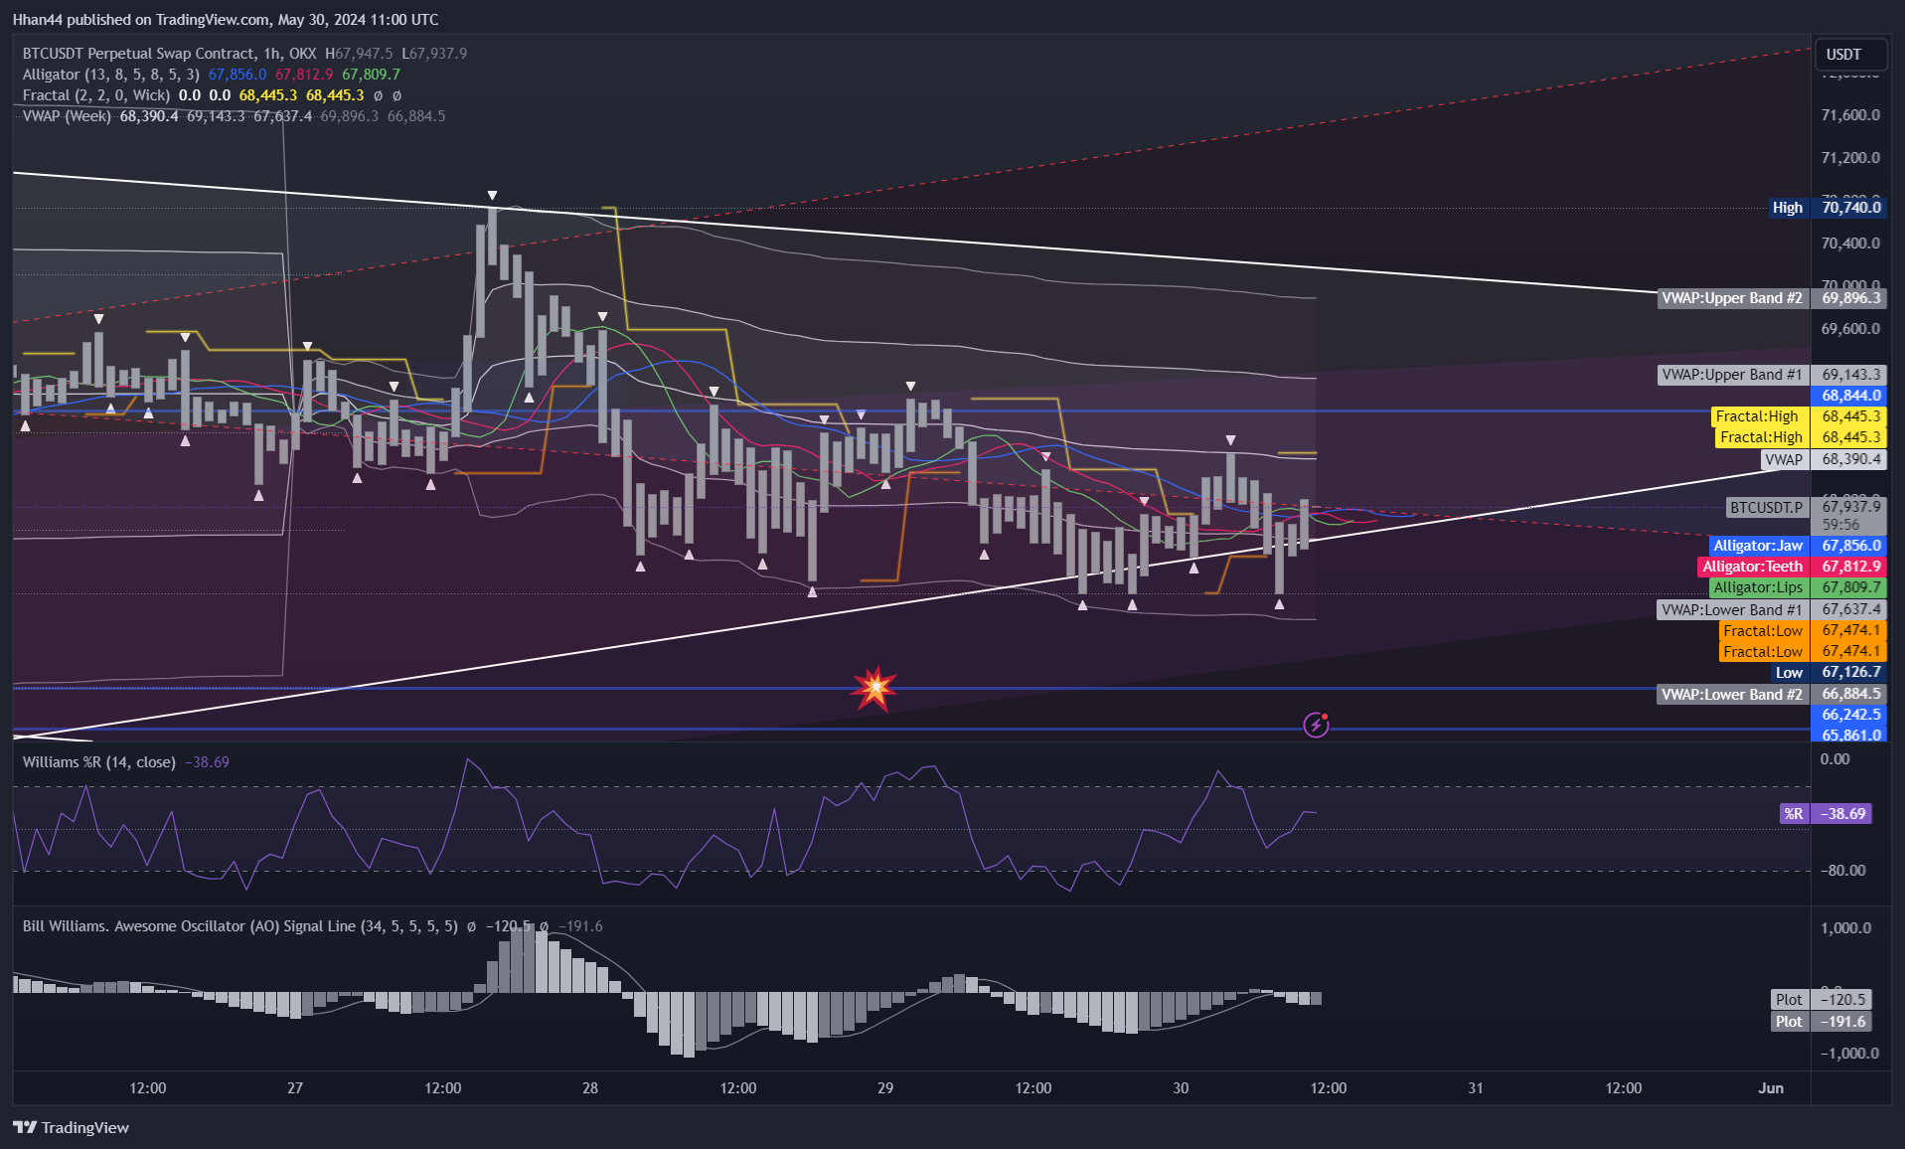The height and width of the screenshot is (1149, 1905).
Task: Click the TradingView logo at bottom left
Action: [71, 1127]
